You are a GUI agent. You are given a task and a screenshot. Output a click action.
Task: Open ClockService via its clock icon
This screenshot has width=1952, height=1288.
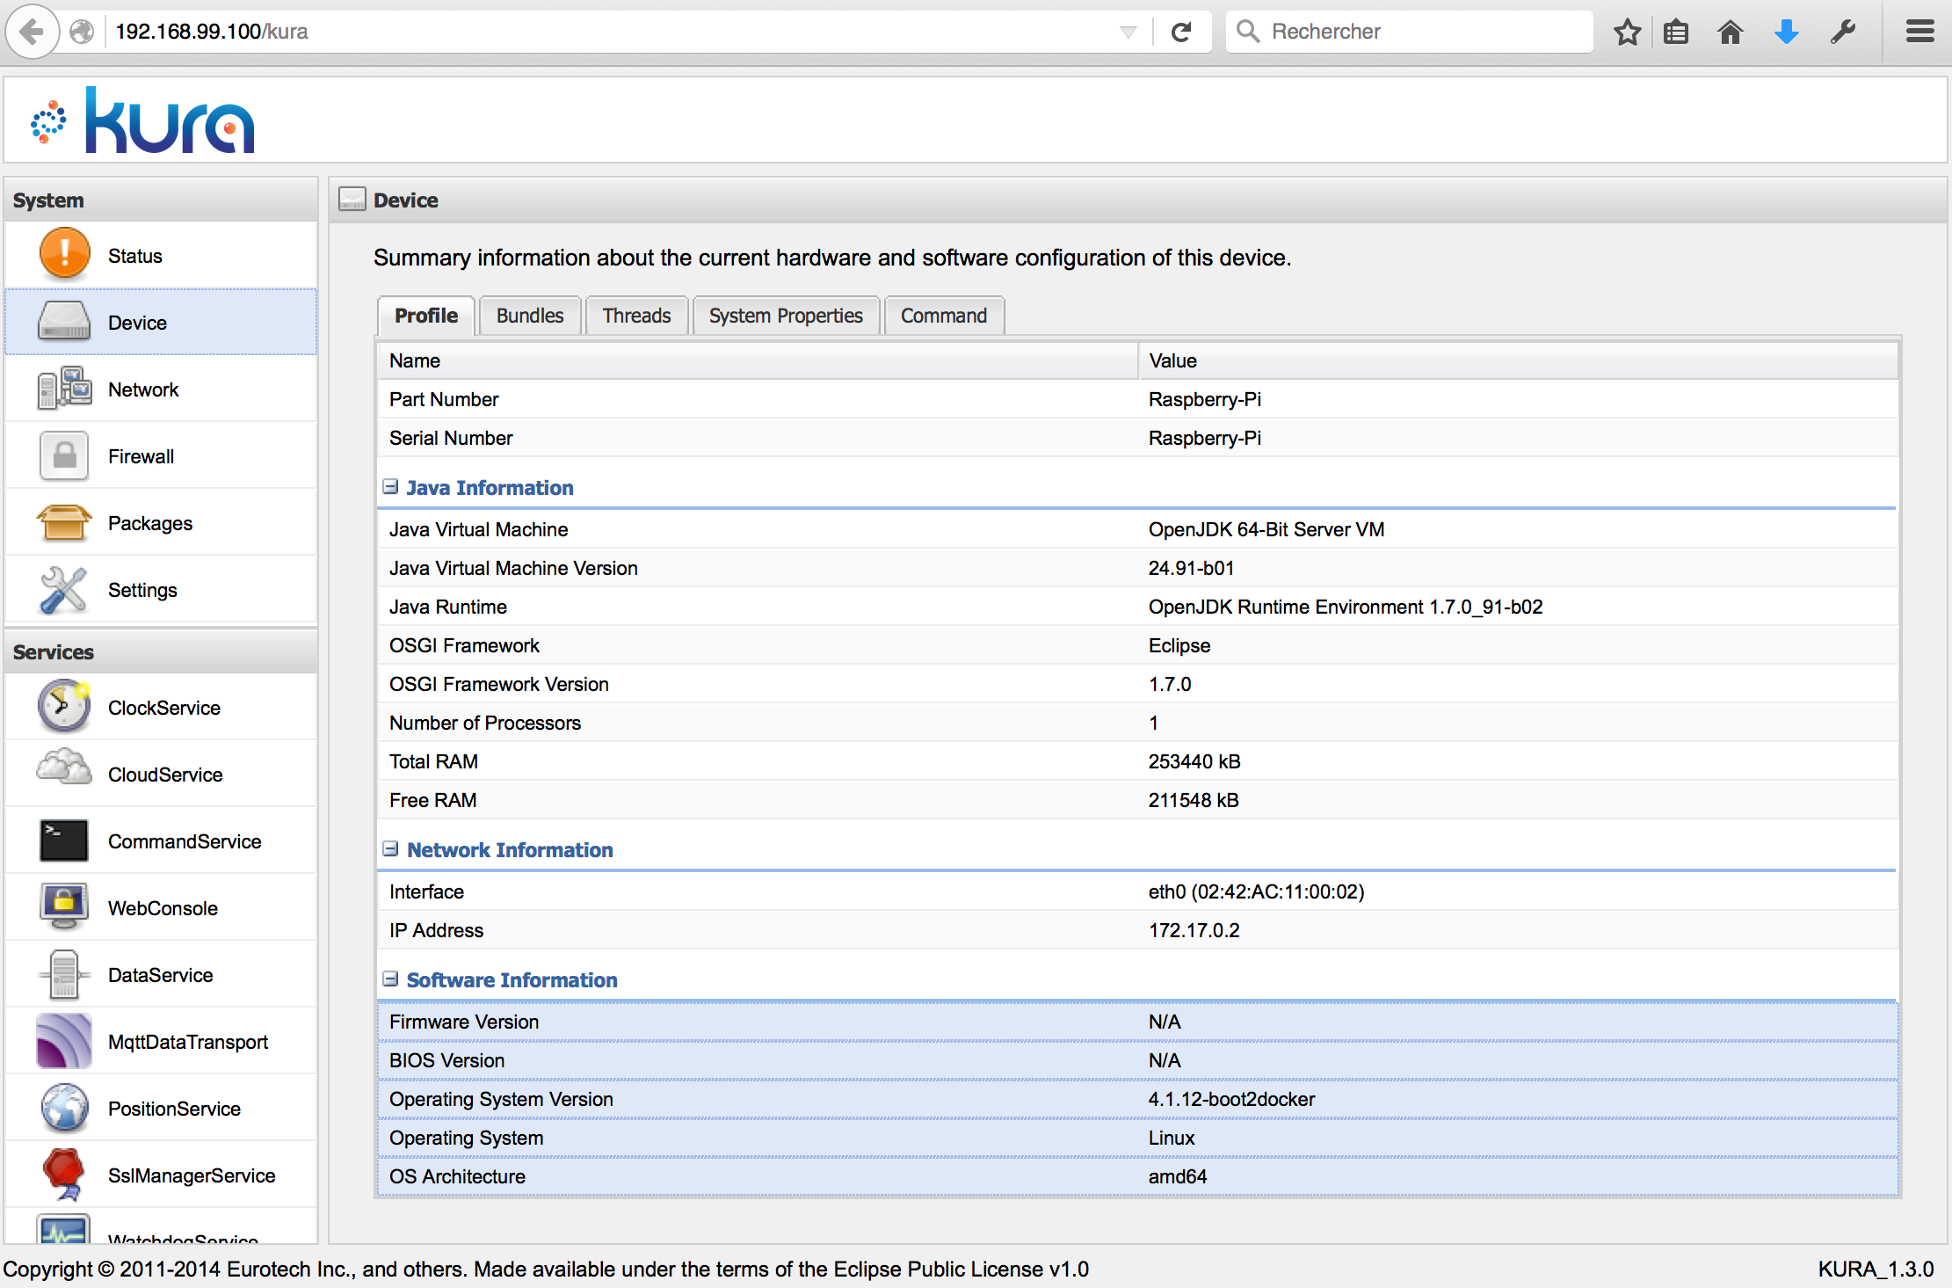(64, 707)
